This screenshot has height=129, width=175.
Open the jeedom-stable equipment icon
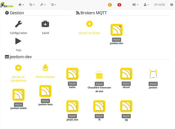pyautogui.click(x=18, y=95)
